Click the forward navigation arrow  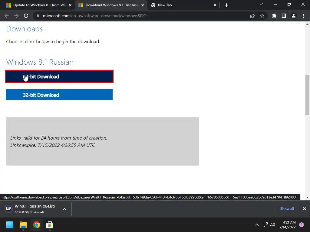tap(16, 16)
